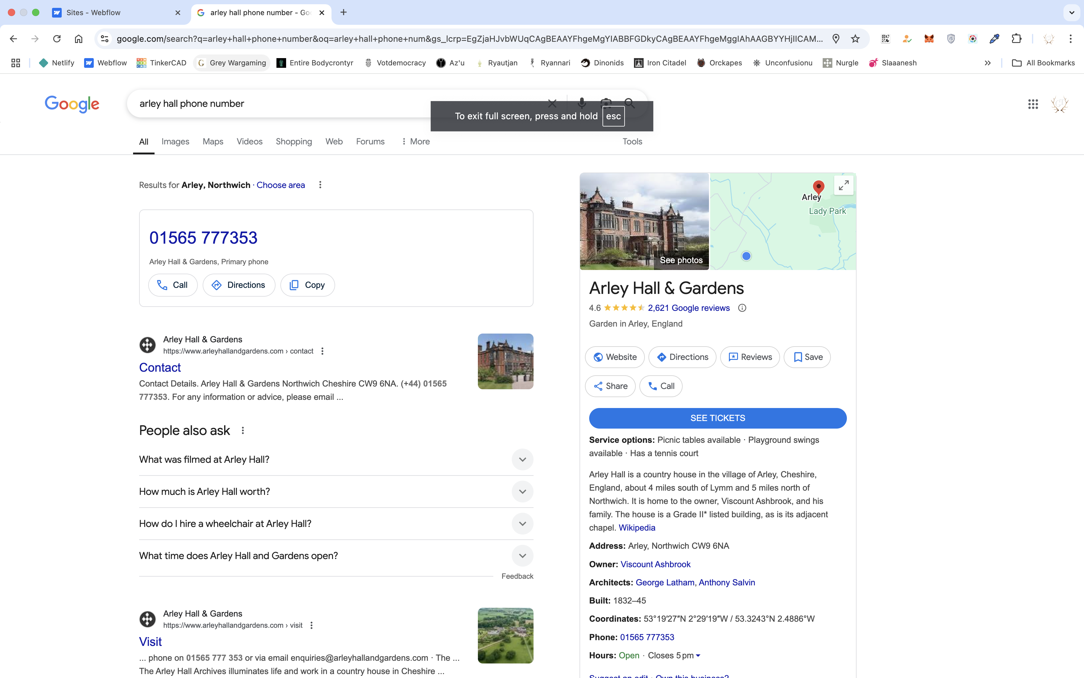The image size is (1084, 678).
Task: Click the SEE TICKETS button
Action: (x=718, y=418)
